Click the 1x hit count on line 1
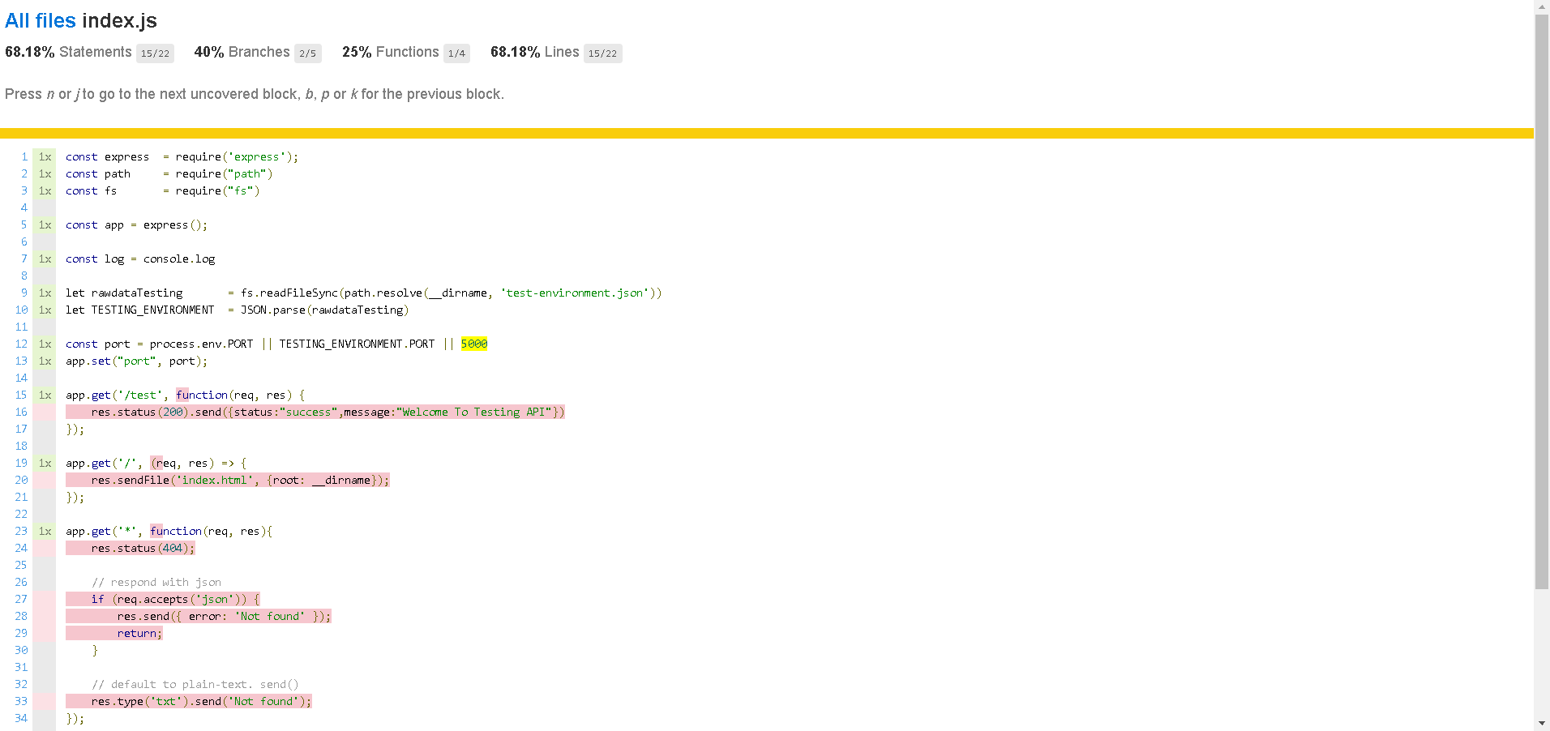The image size is (1550, 731). 45,157
